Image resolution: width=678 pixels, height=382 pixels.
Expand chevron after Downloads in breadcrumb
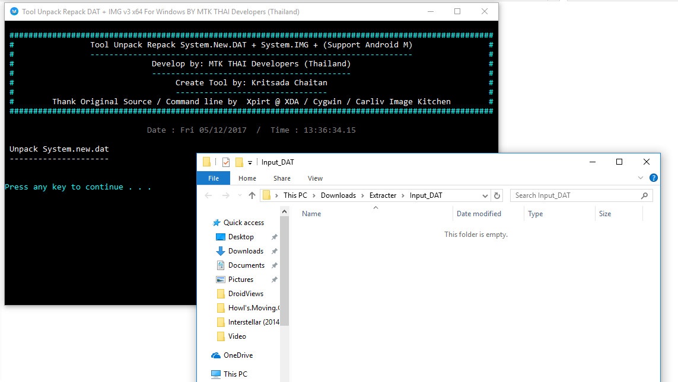[x=363, y=195]
